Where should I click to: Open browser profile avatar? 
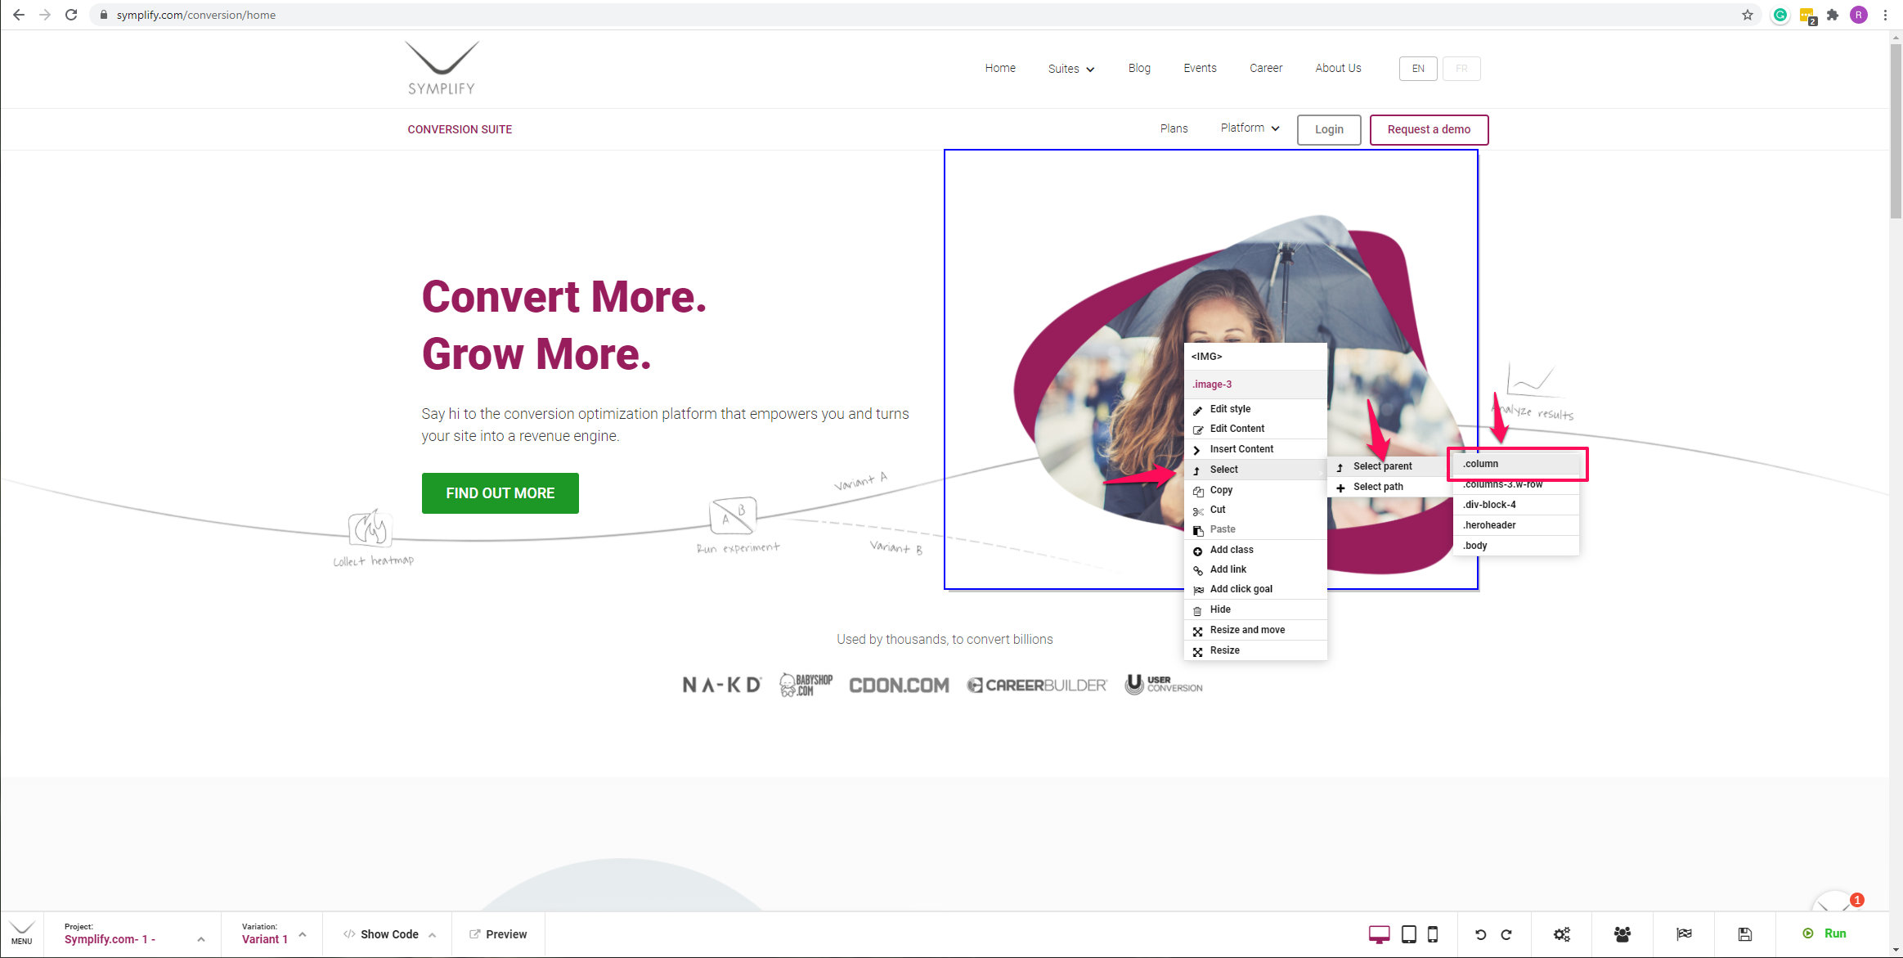tap(1859, 15)
